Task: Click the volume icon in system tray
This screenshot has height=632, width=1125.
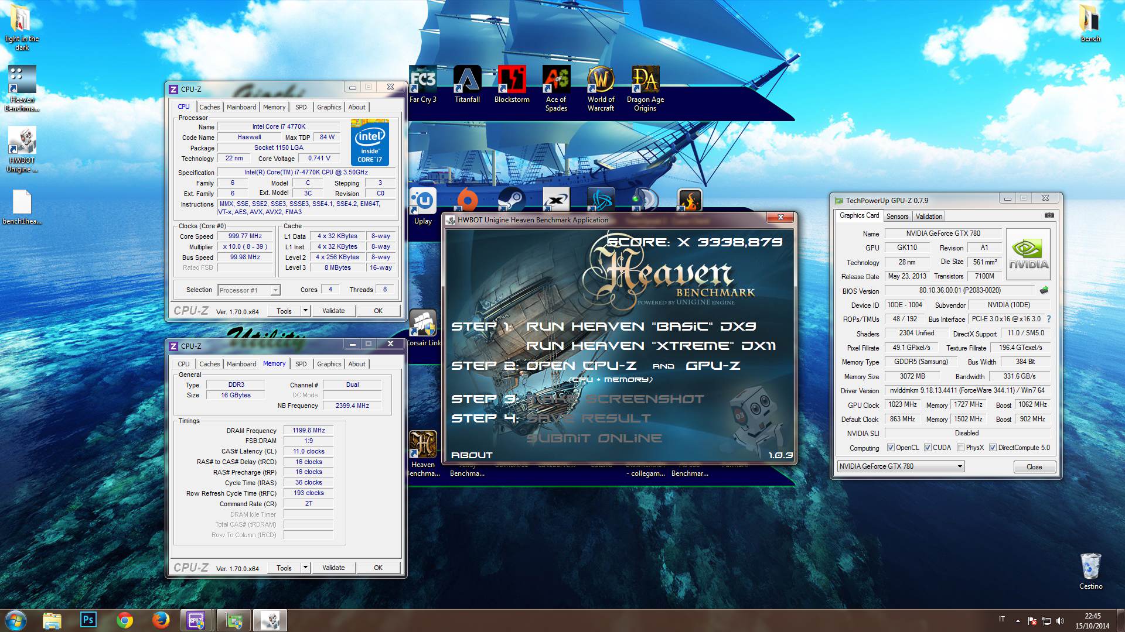Action: coord(1060,620)
